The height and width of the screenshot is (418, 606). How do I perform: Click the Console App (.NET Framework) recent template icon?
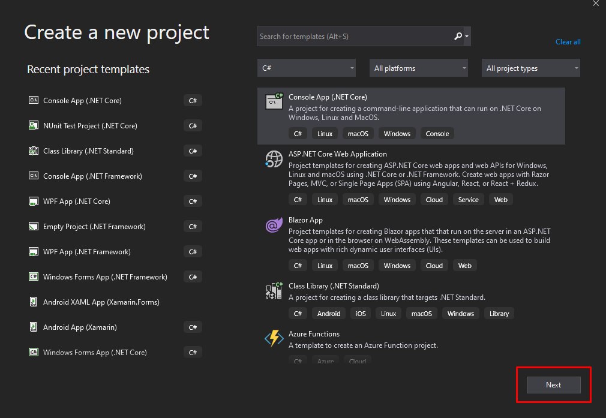click(x=34, y=176)
